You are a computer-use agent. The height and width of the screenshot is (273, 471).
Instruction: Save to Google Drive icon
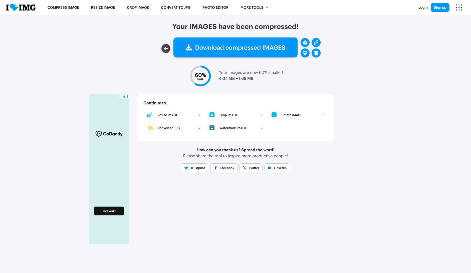tap(305, 42)
